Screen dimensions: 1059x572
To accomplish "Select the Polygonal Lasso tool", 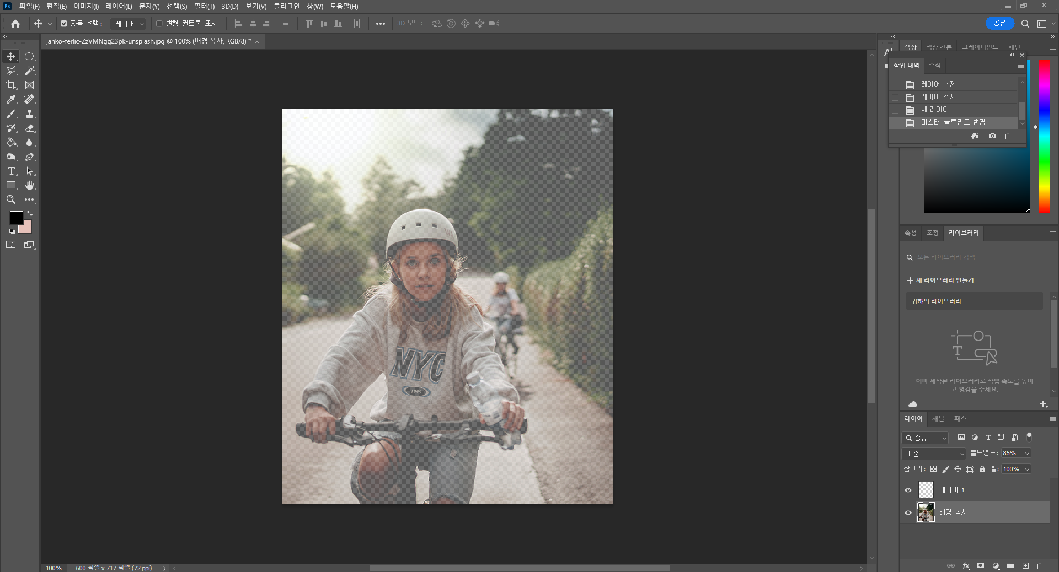I will [x=11, y=71].
